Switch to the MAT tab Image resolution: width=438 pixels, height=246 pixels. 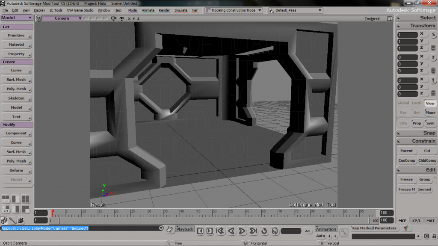(x=430, y=221)
